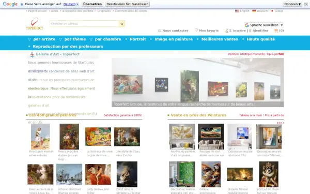Open Vente en Gros des Peintures heading
Screen dimensions: 310x194
pyautogui.click(x=198, y=115)
